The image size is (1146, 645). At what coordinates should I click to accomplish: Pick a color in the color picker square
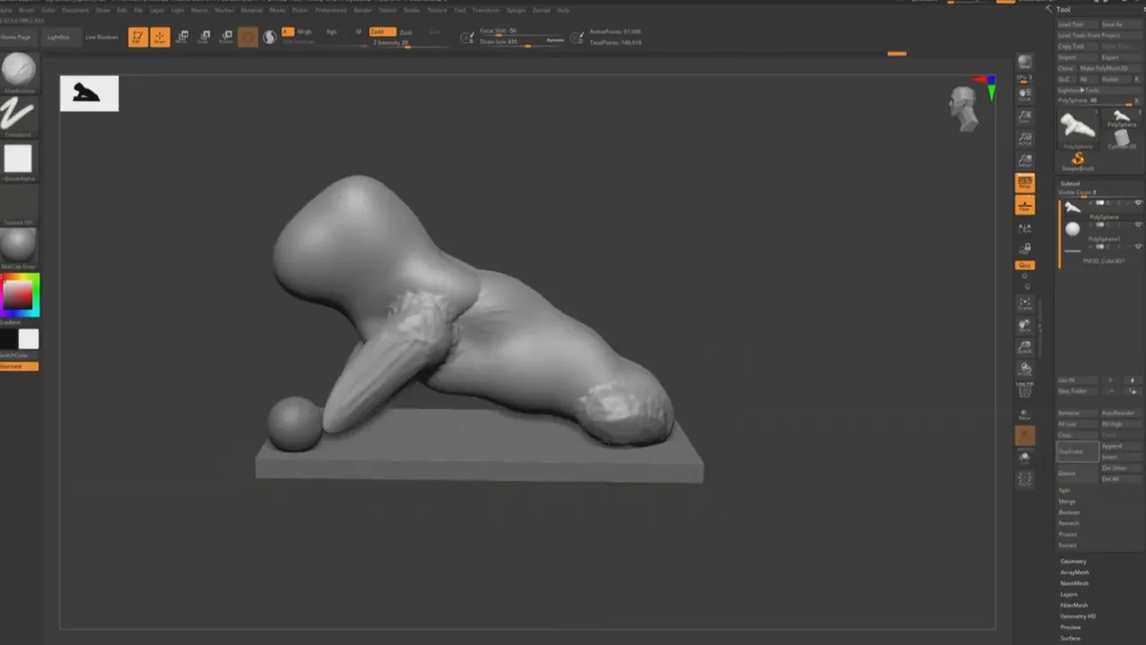click(18, 295)
